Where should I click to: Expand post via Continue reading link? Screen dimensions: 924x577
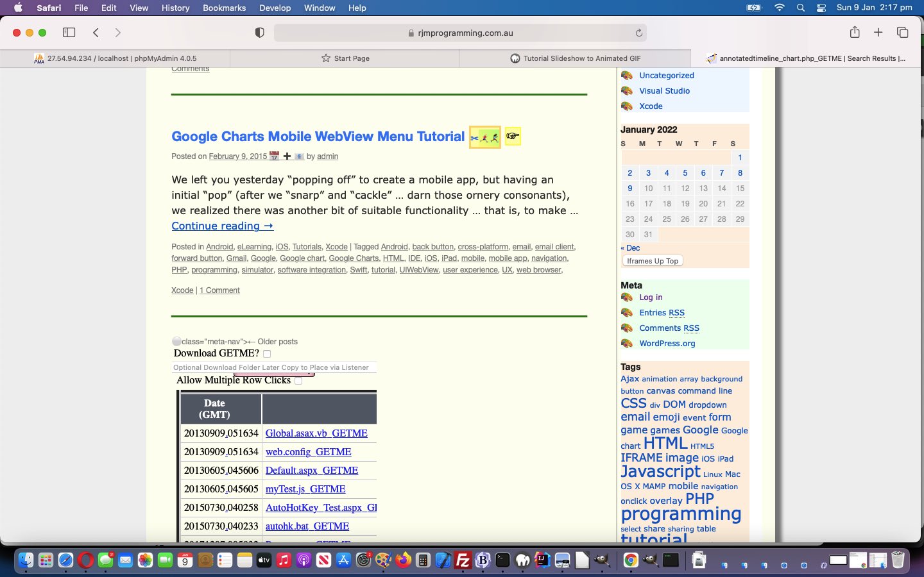pyautogui.click(x=222, y=226)
